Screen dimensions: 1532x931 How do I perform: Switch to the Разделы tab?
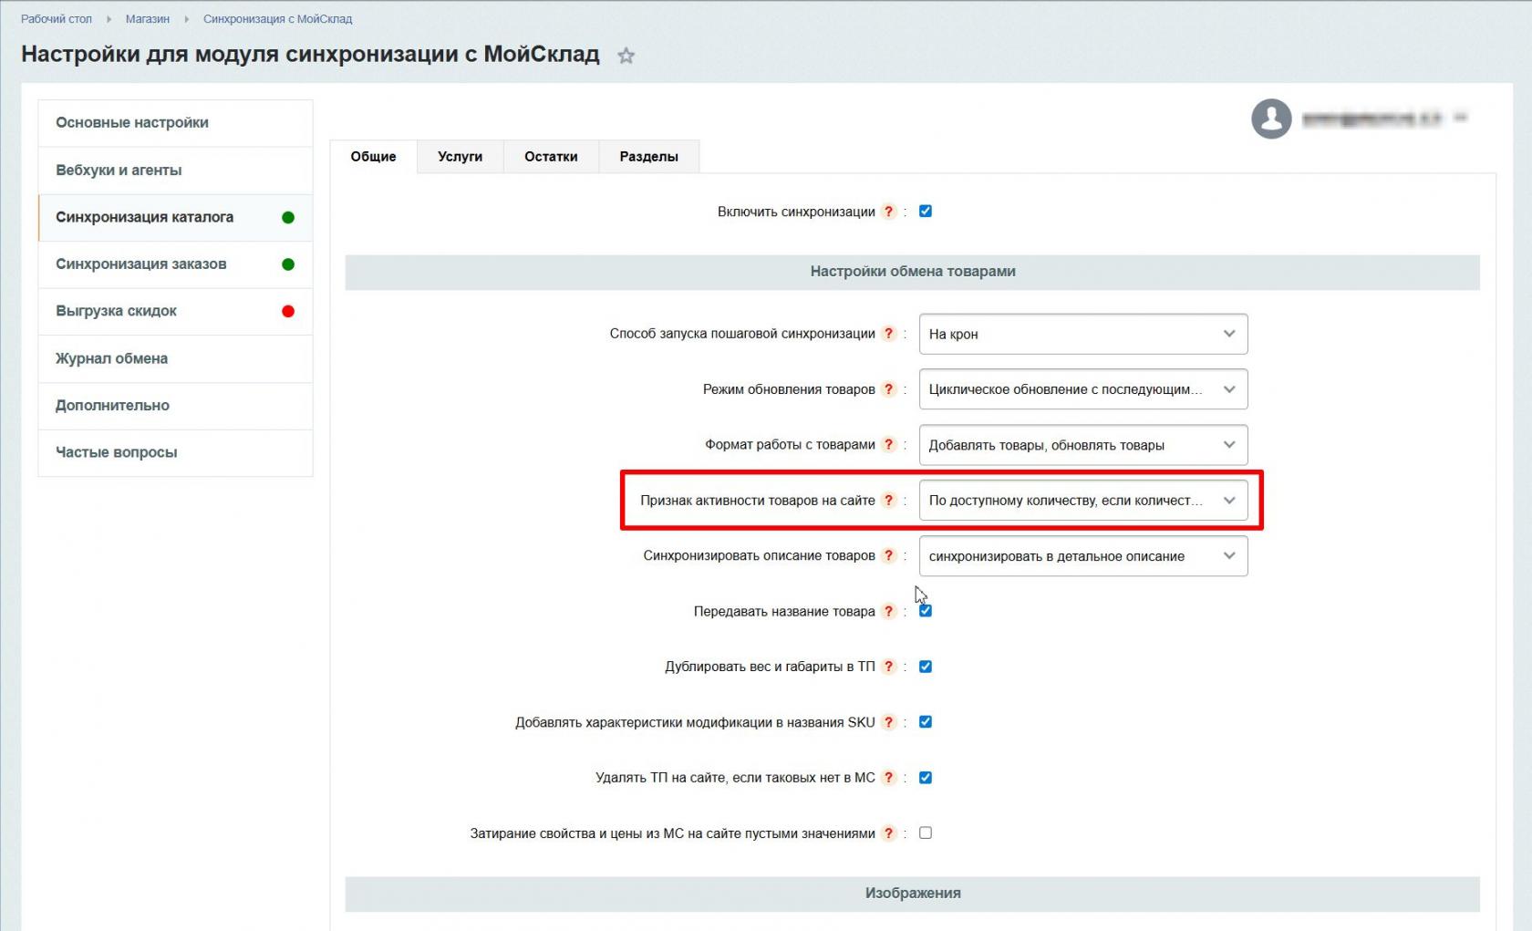point(648,157)
